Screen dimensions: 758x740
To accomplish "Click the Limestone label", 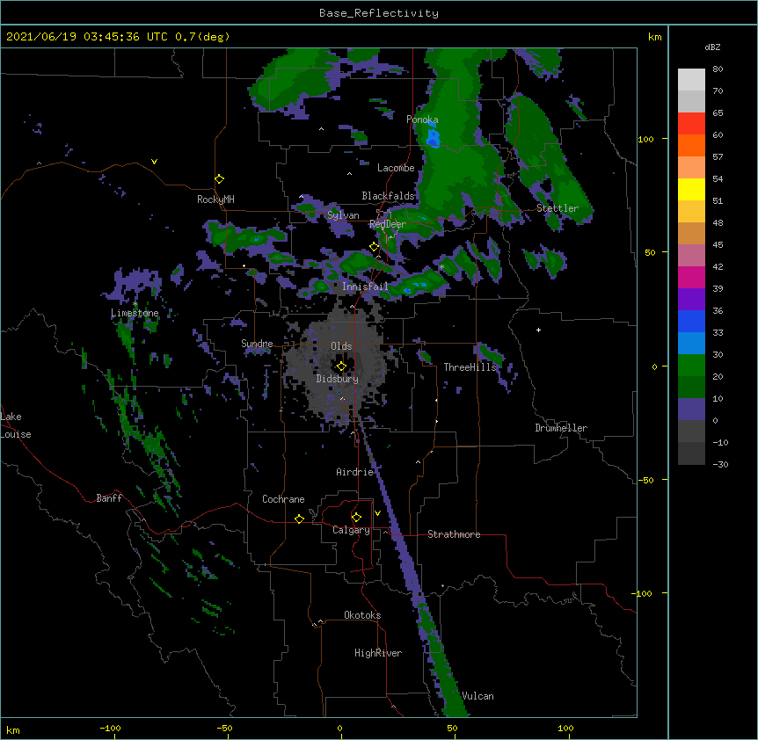I will click(x=135, y=313).
